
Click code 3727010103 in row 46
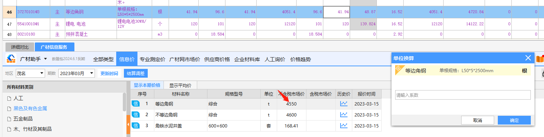(28, 12)
